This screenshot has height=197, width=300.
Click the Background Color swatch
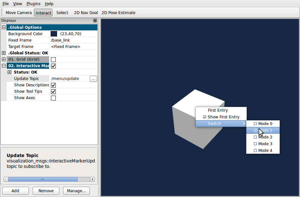(x=54, y=34)
